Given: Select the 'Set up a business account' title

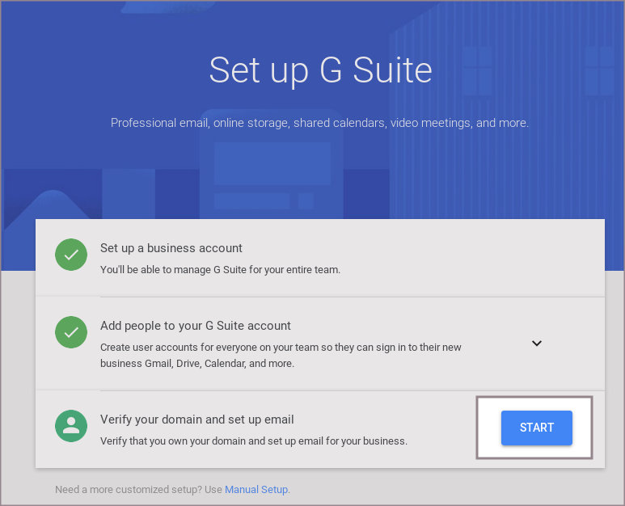Looking at the screenshot, I should (x=171, y=248).
